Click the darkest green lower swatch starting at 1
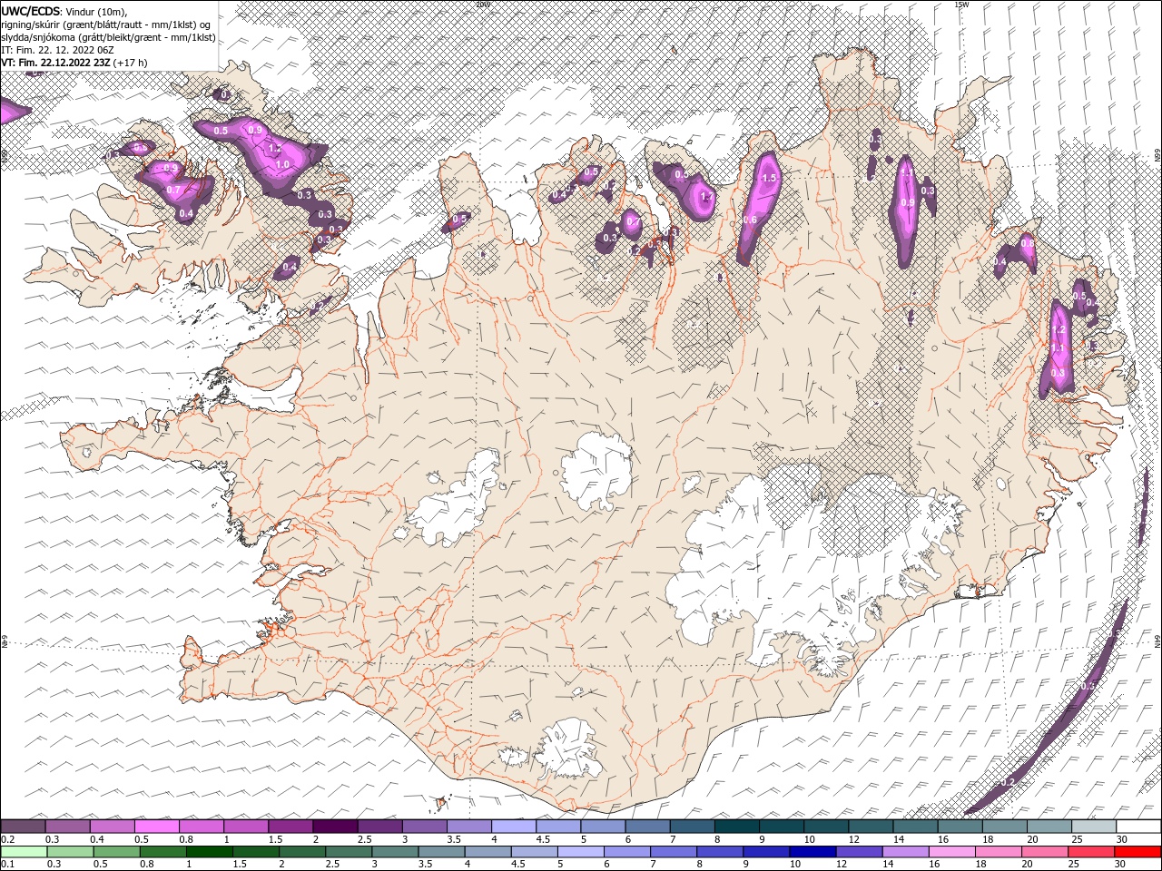Image resolution: width=1162 pixels, height=871 pixels. click(x=209, y=851)
